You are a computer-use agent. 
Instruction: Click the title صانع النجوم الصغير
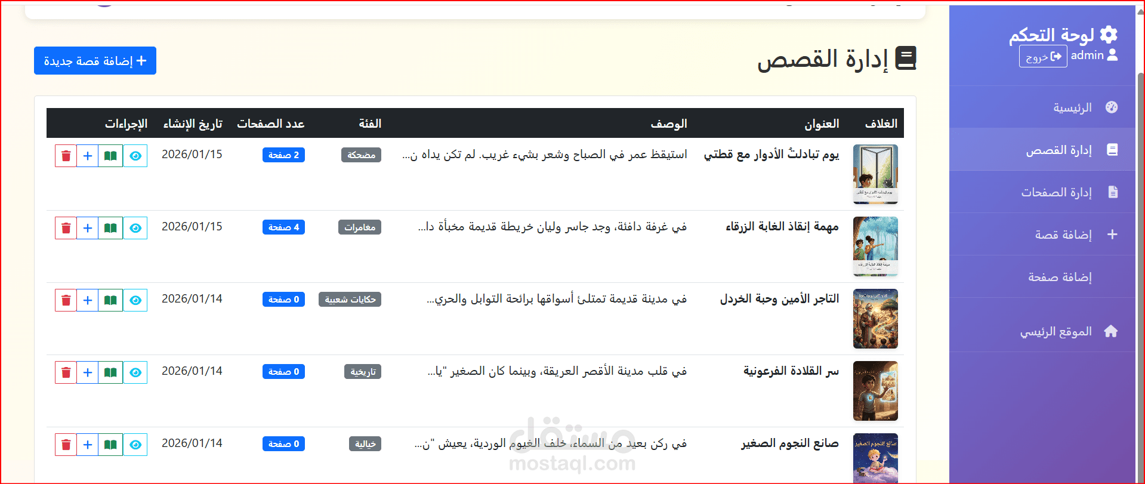(790, 443)
